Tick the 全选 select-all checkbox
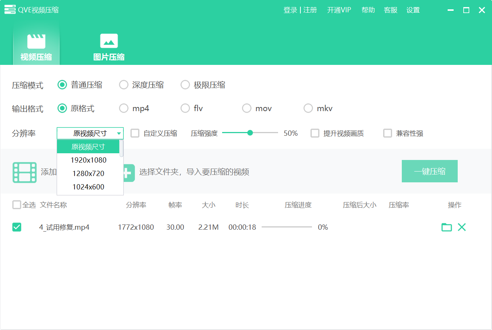492x330 pixels. (x=16, y=205)
